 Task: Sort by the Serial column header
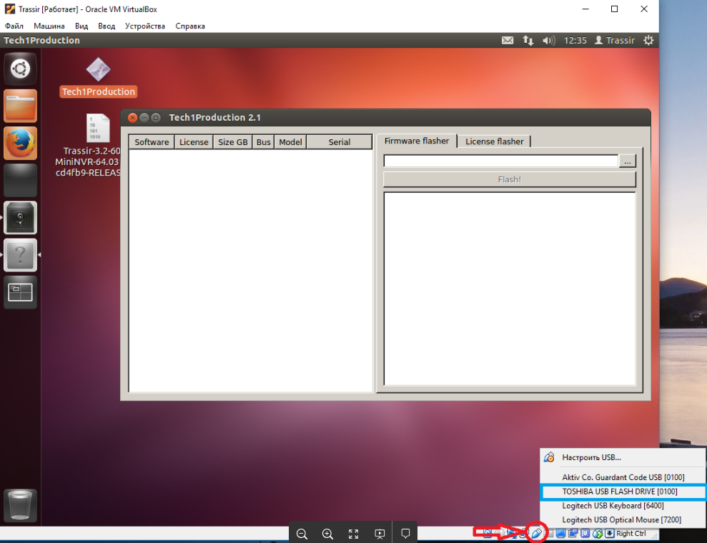(x=339, y=142)
